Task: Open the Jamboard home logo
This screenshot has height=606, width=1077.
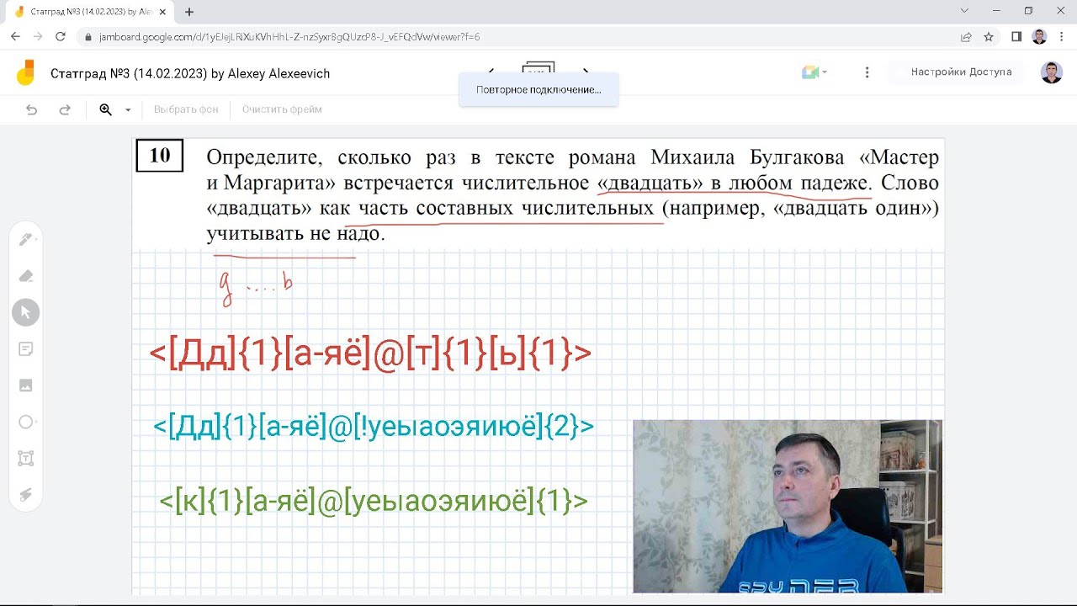Action: [x=26, y=73]
